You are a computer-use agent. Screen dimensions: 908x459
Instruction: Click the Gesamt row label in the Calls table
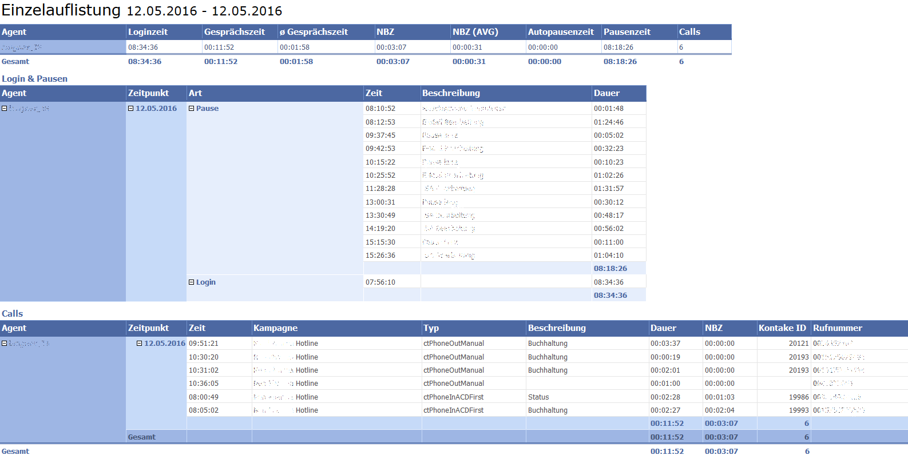coord(141,437)
